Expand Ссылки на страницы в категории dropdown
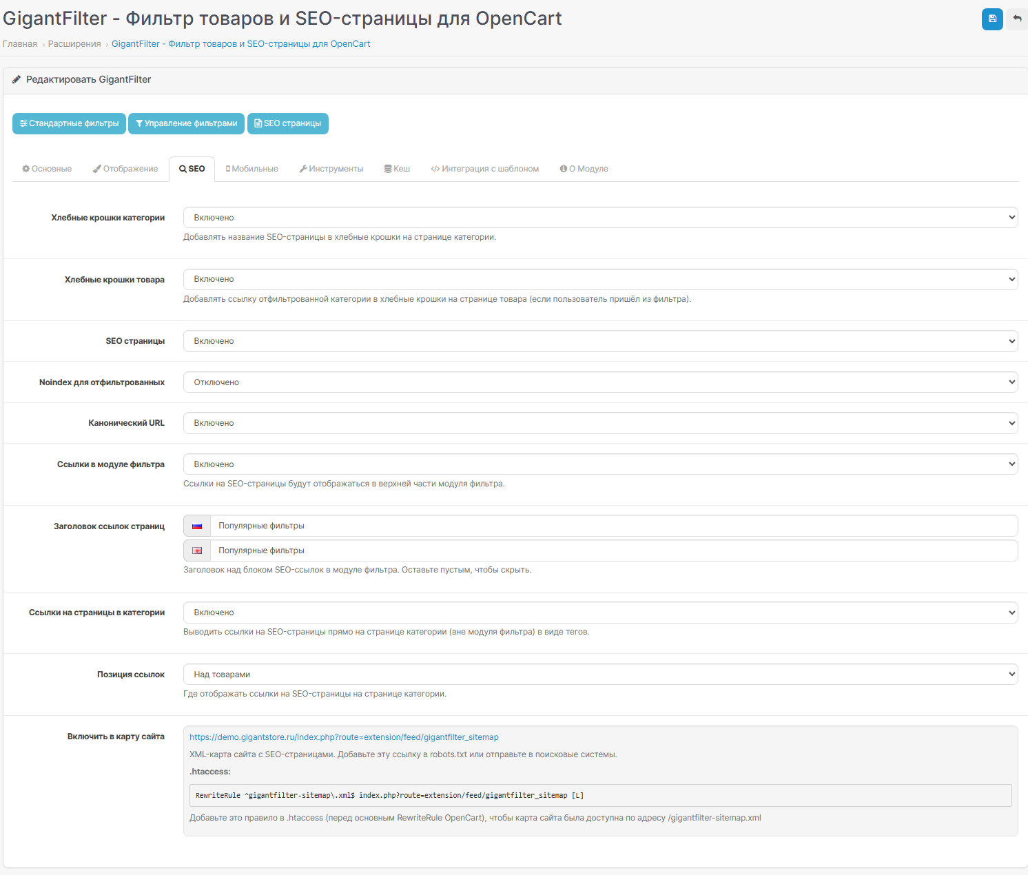Image resolution: width=1028 pixels, height=875 pixels. tap(600, 612)
